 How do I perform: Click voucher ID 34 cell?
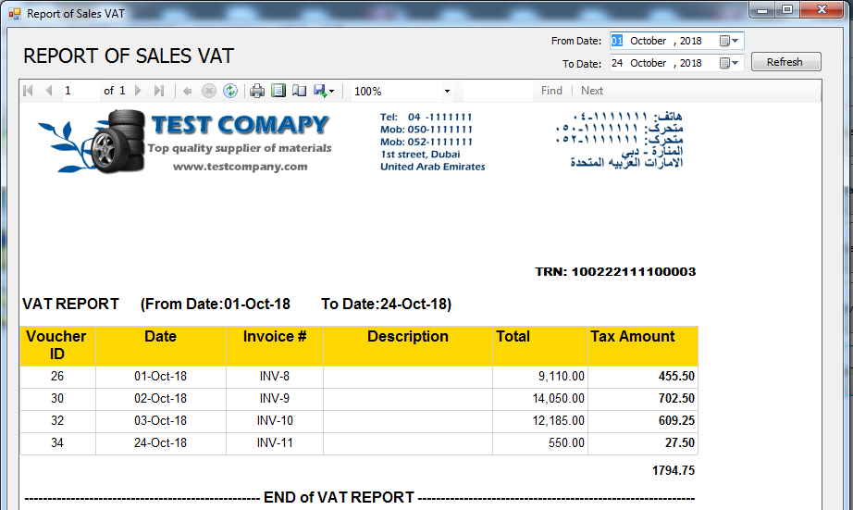pos(57,443)
